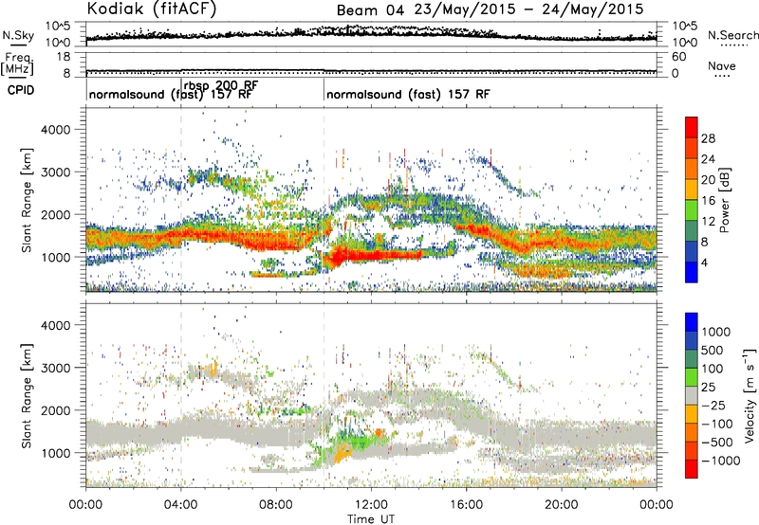Click the '12:00' time axis label
The width and height of the screenshot is (759, 525).
pyautogui.click(x=371, y=504)
